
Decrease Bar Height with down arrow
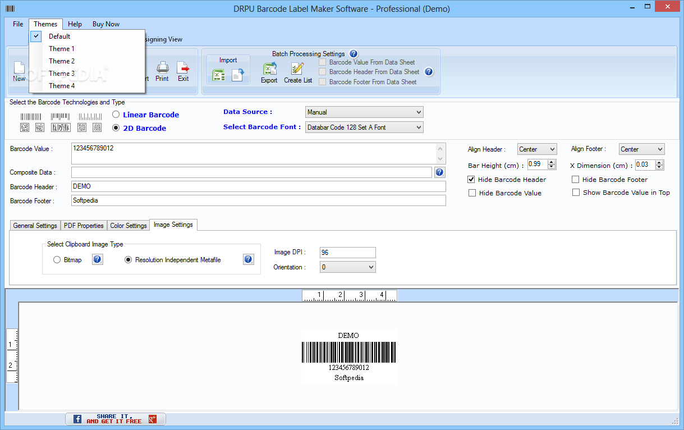point(552,167)
